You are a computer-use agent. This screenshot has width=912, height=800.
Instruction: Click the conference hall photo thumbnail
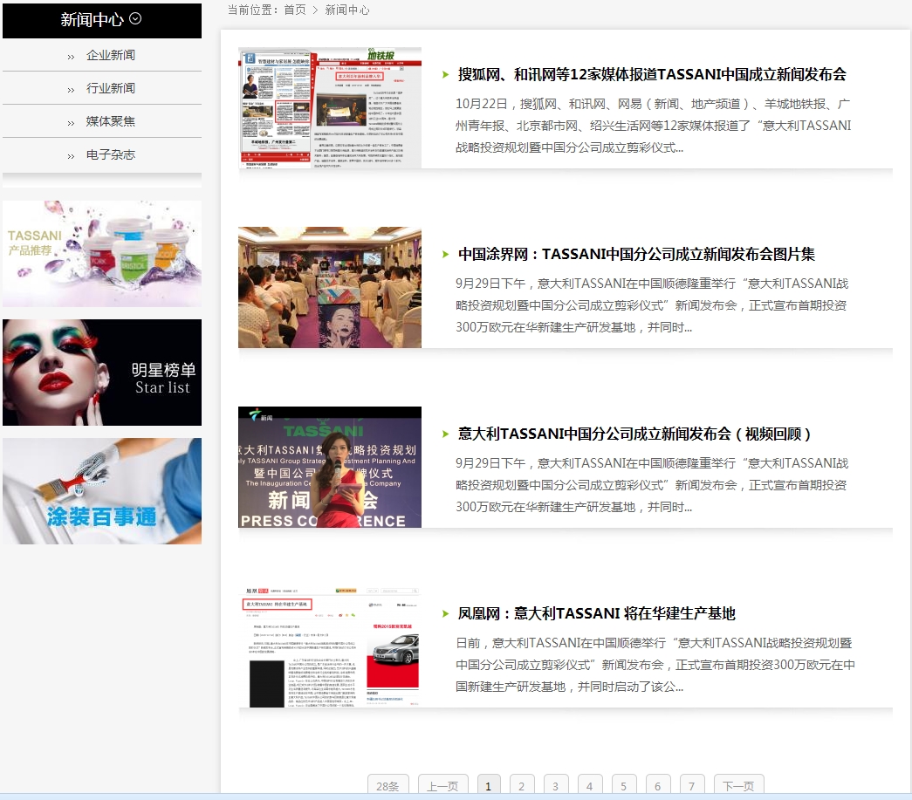coord(330,288)
